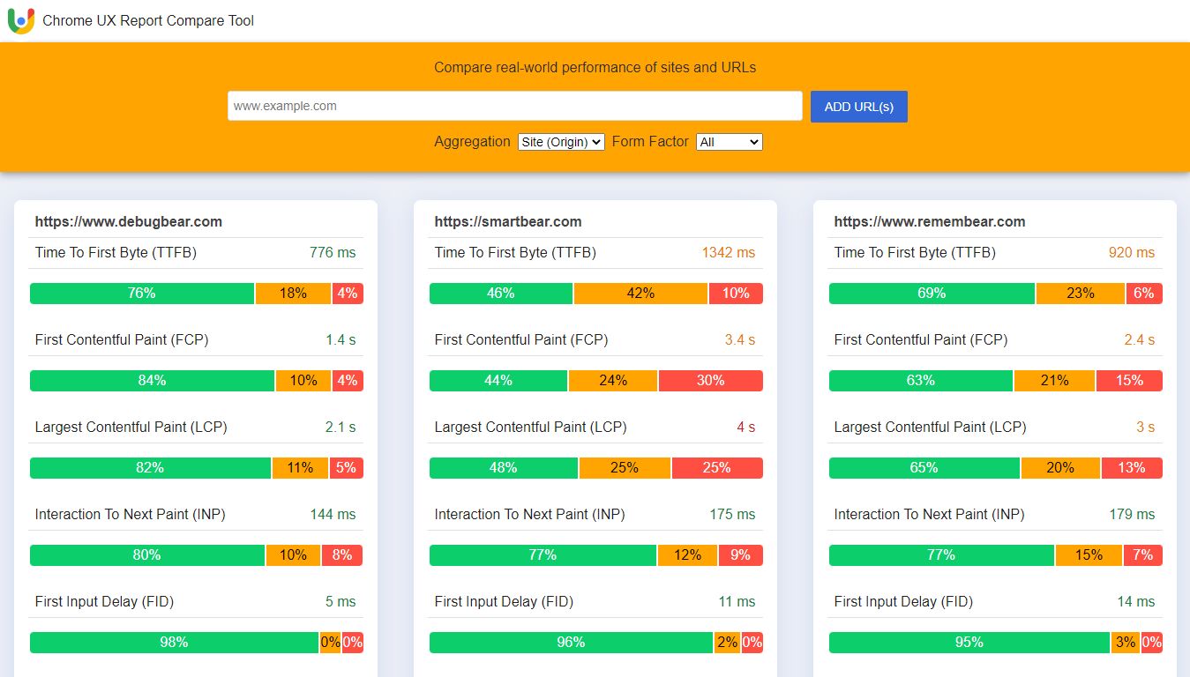The height and width of the screenshot is (677, 1190).
Task: Click remembear FID value 14 ms
Action: pos(1136,601)
